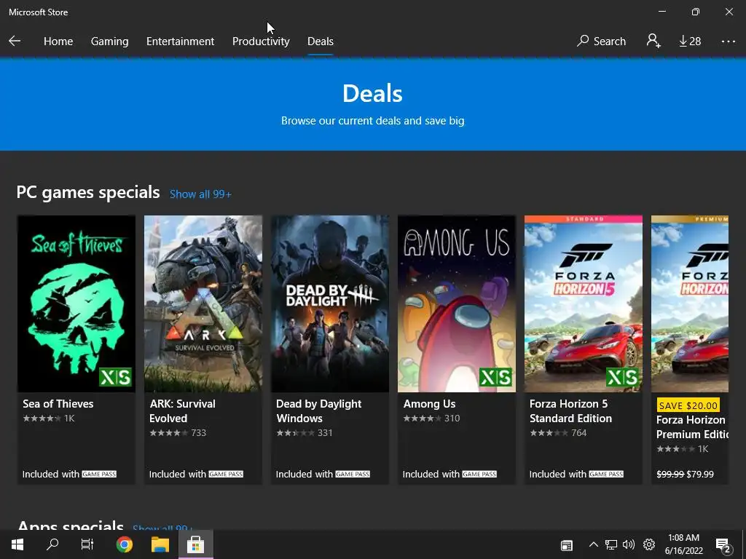Click the $79.99 sale price
Screen dimensions: 746x559
pos(700,474)
